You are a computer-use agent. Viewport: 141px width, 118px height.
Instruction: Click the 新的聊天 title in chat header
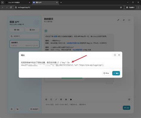(49, 19)
